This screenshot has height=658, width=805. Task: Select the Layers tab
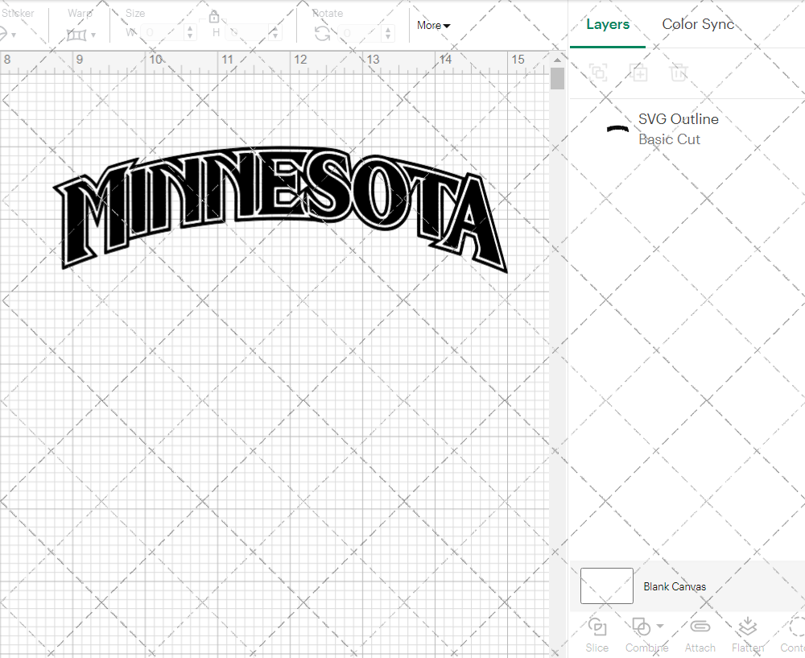click(x=608, y=24)
